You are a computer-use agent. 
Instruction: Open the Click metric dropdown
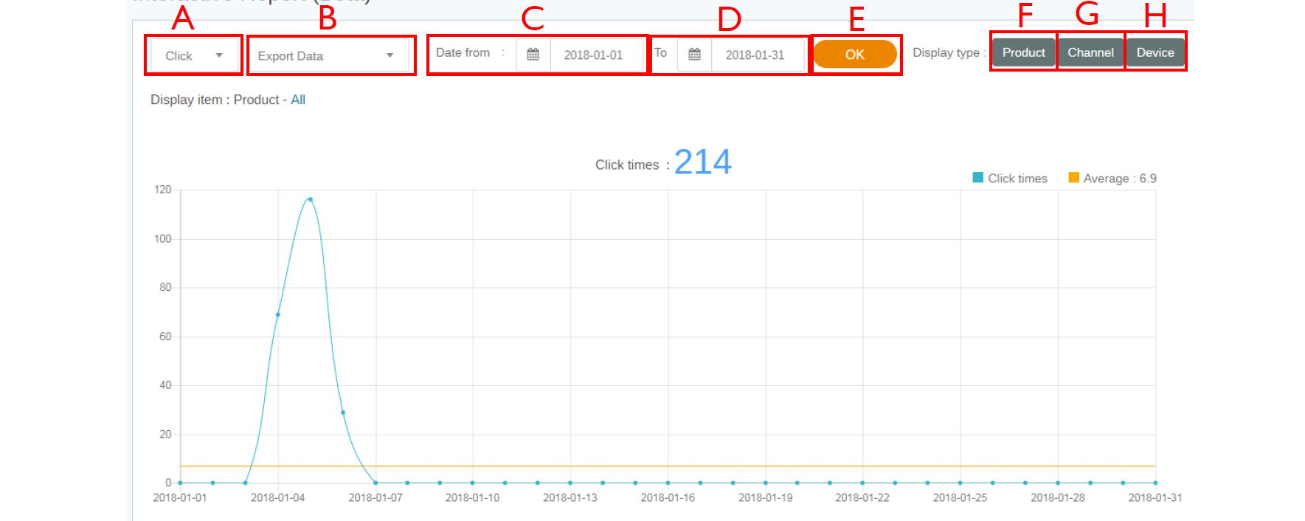[194, 56]
